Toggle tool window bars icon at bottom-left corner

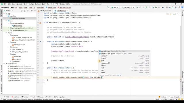pyautogui.click(x=1, y=99)
